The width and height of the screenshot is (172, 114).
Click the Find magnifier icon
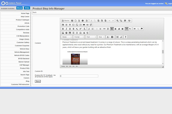point(117,21)
